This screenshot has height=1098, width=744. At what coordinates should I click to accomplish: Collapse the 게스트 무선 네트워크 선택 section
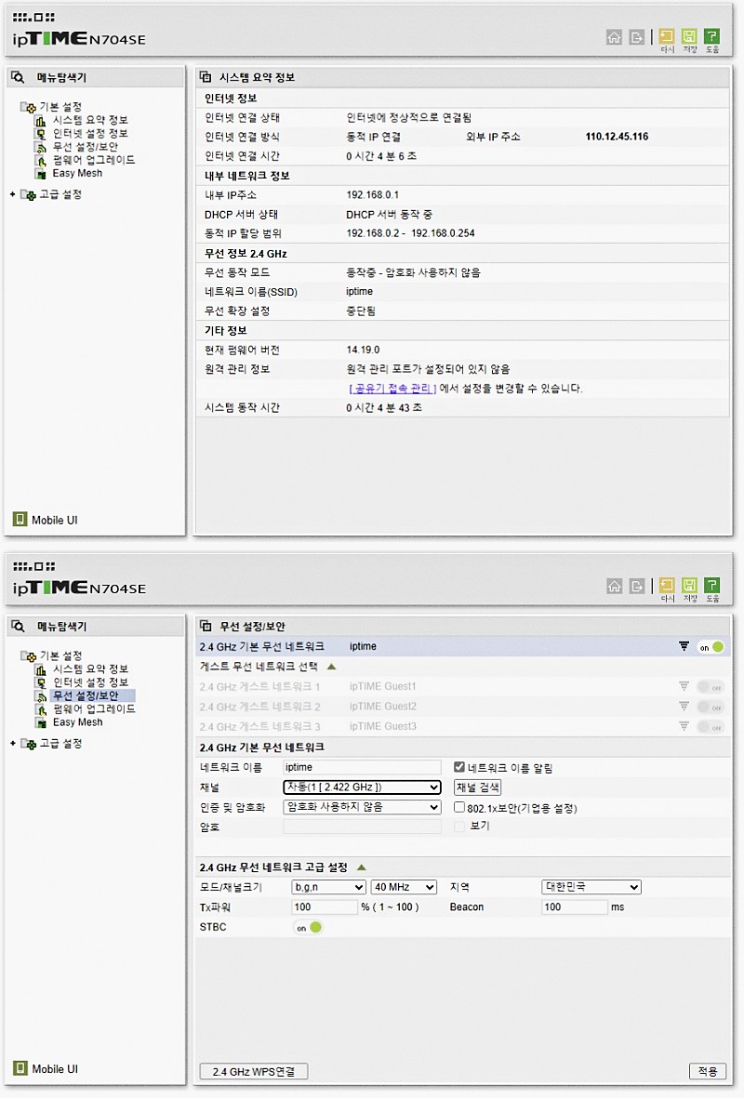[x=331, y=667]
